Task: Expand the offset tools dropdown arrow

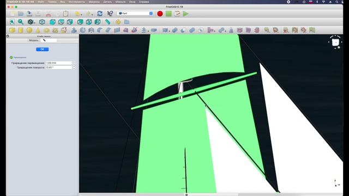Action: pyautogui.click(x=148, y=31)
